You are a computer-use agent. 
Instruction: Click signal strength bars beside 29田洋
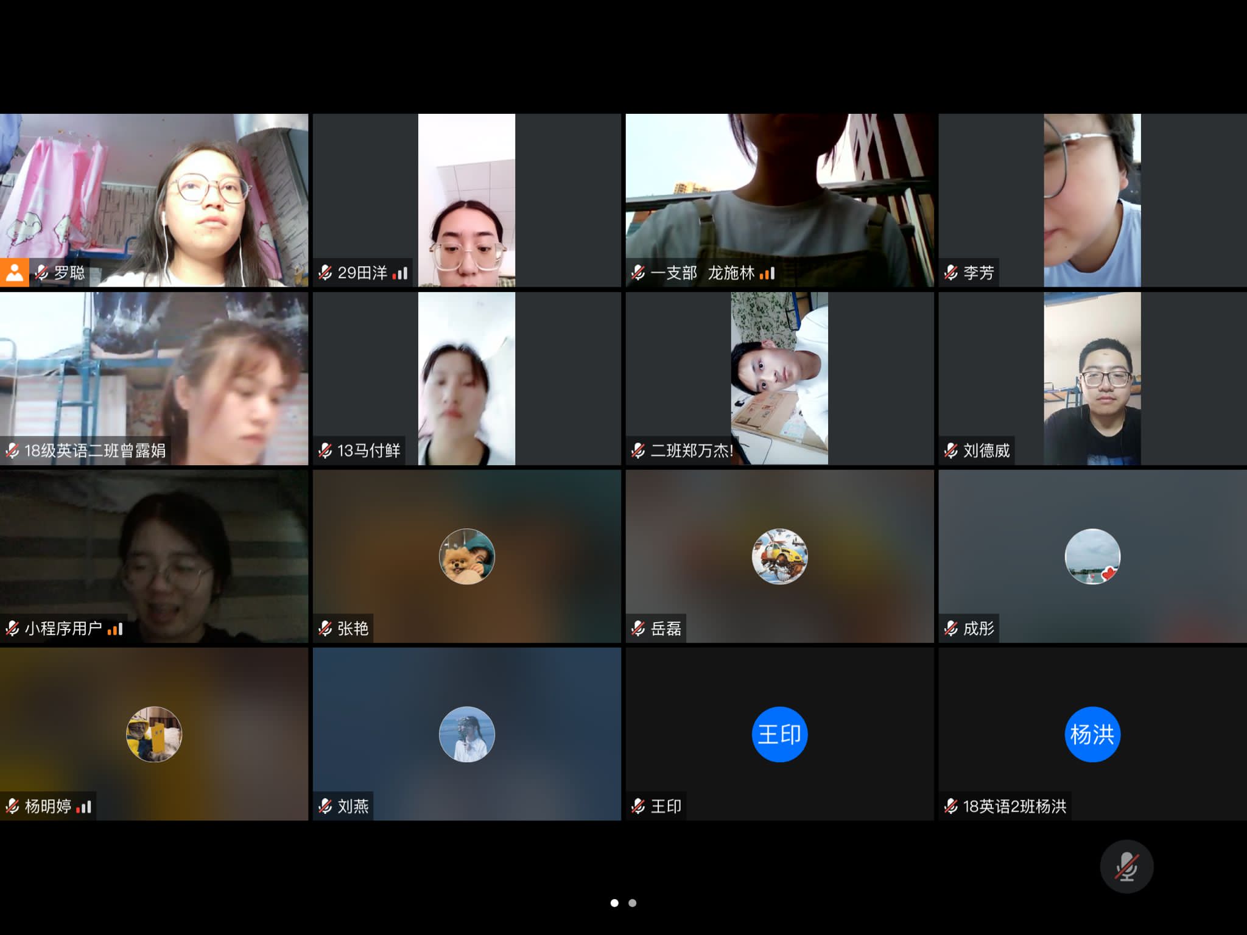point(400,273)
